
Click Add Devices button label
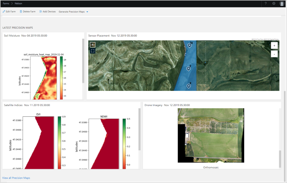click(x=49, y=11)
